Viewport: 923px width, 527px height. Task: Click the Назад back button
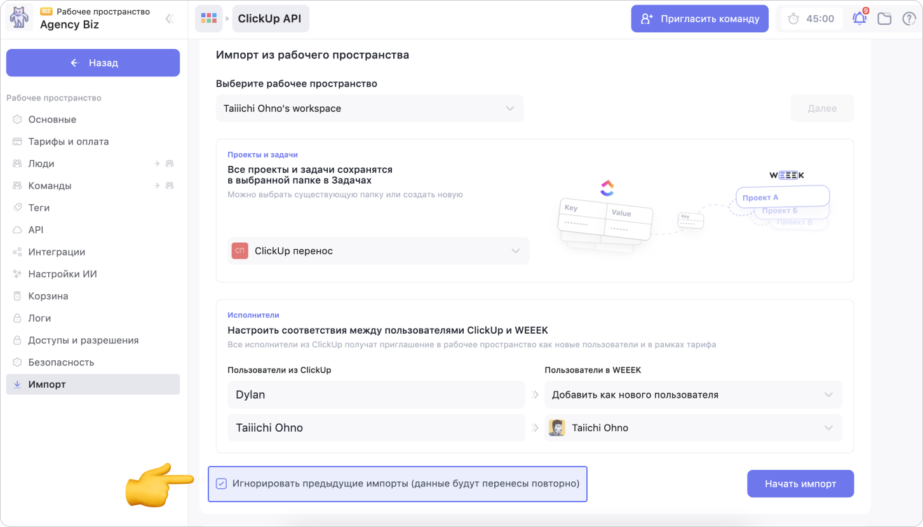click(93, 63)
